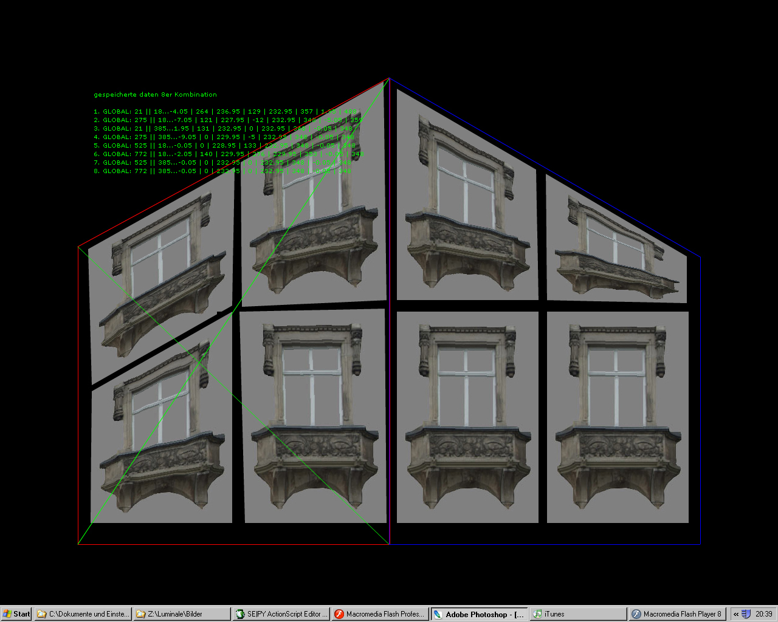Select the bottom-right balcony image
Viewport: 778px width, 622px height.
[618, 417]
